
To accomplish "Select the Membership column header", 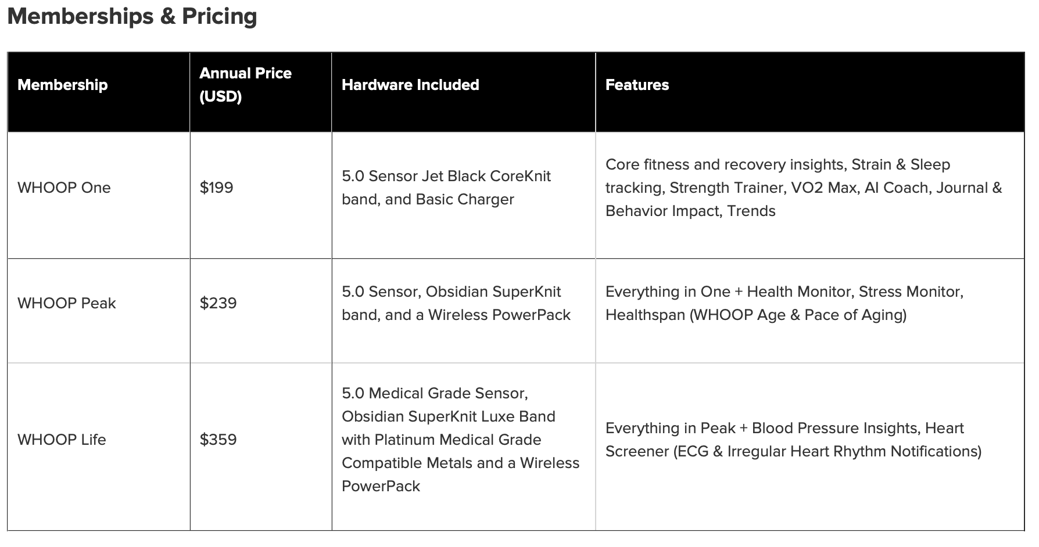I will coord(62,85).
